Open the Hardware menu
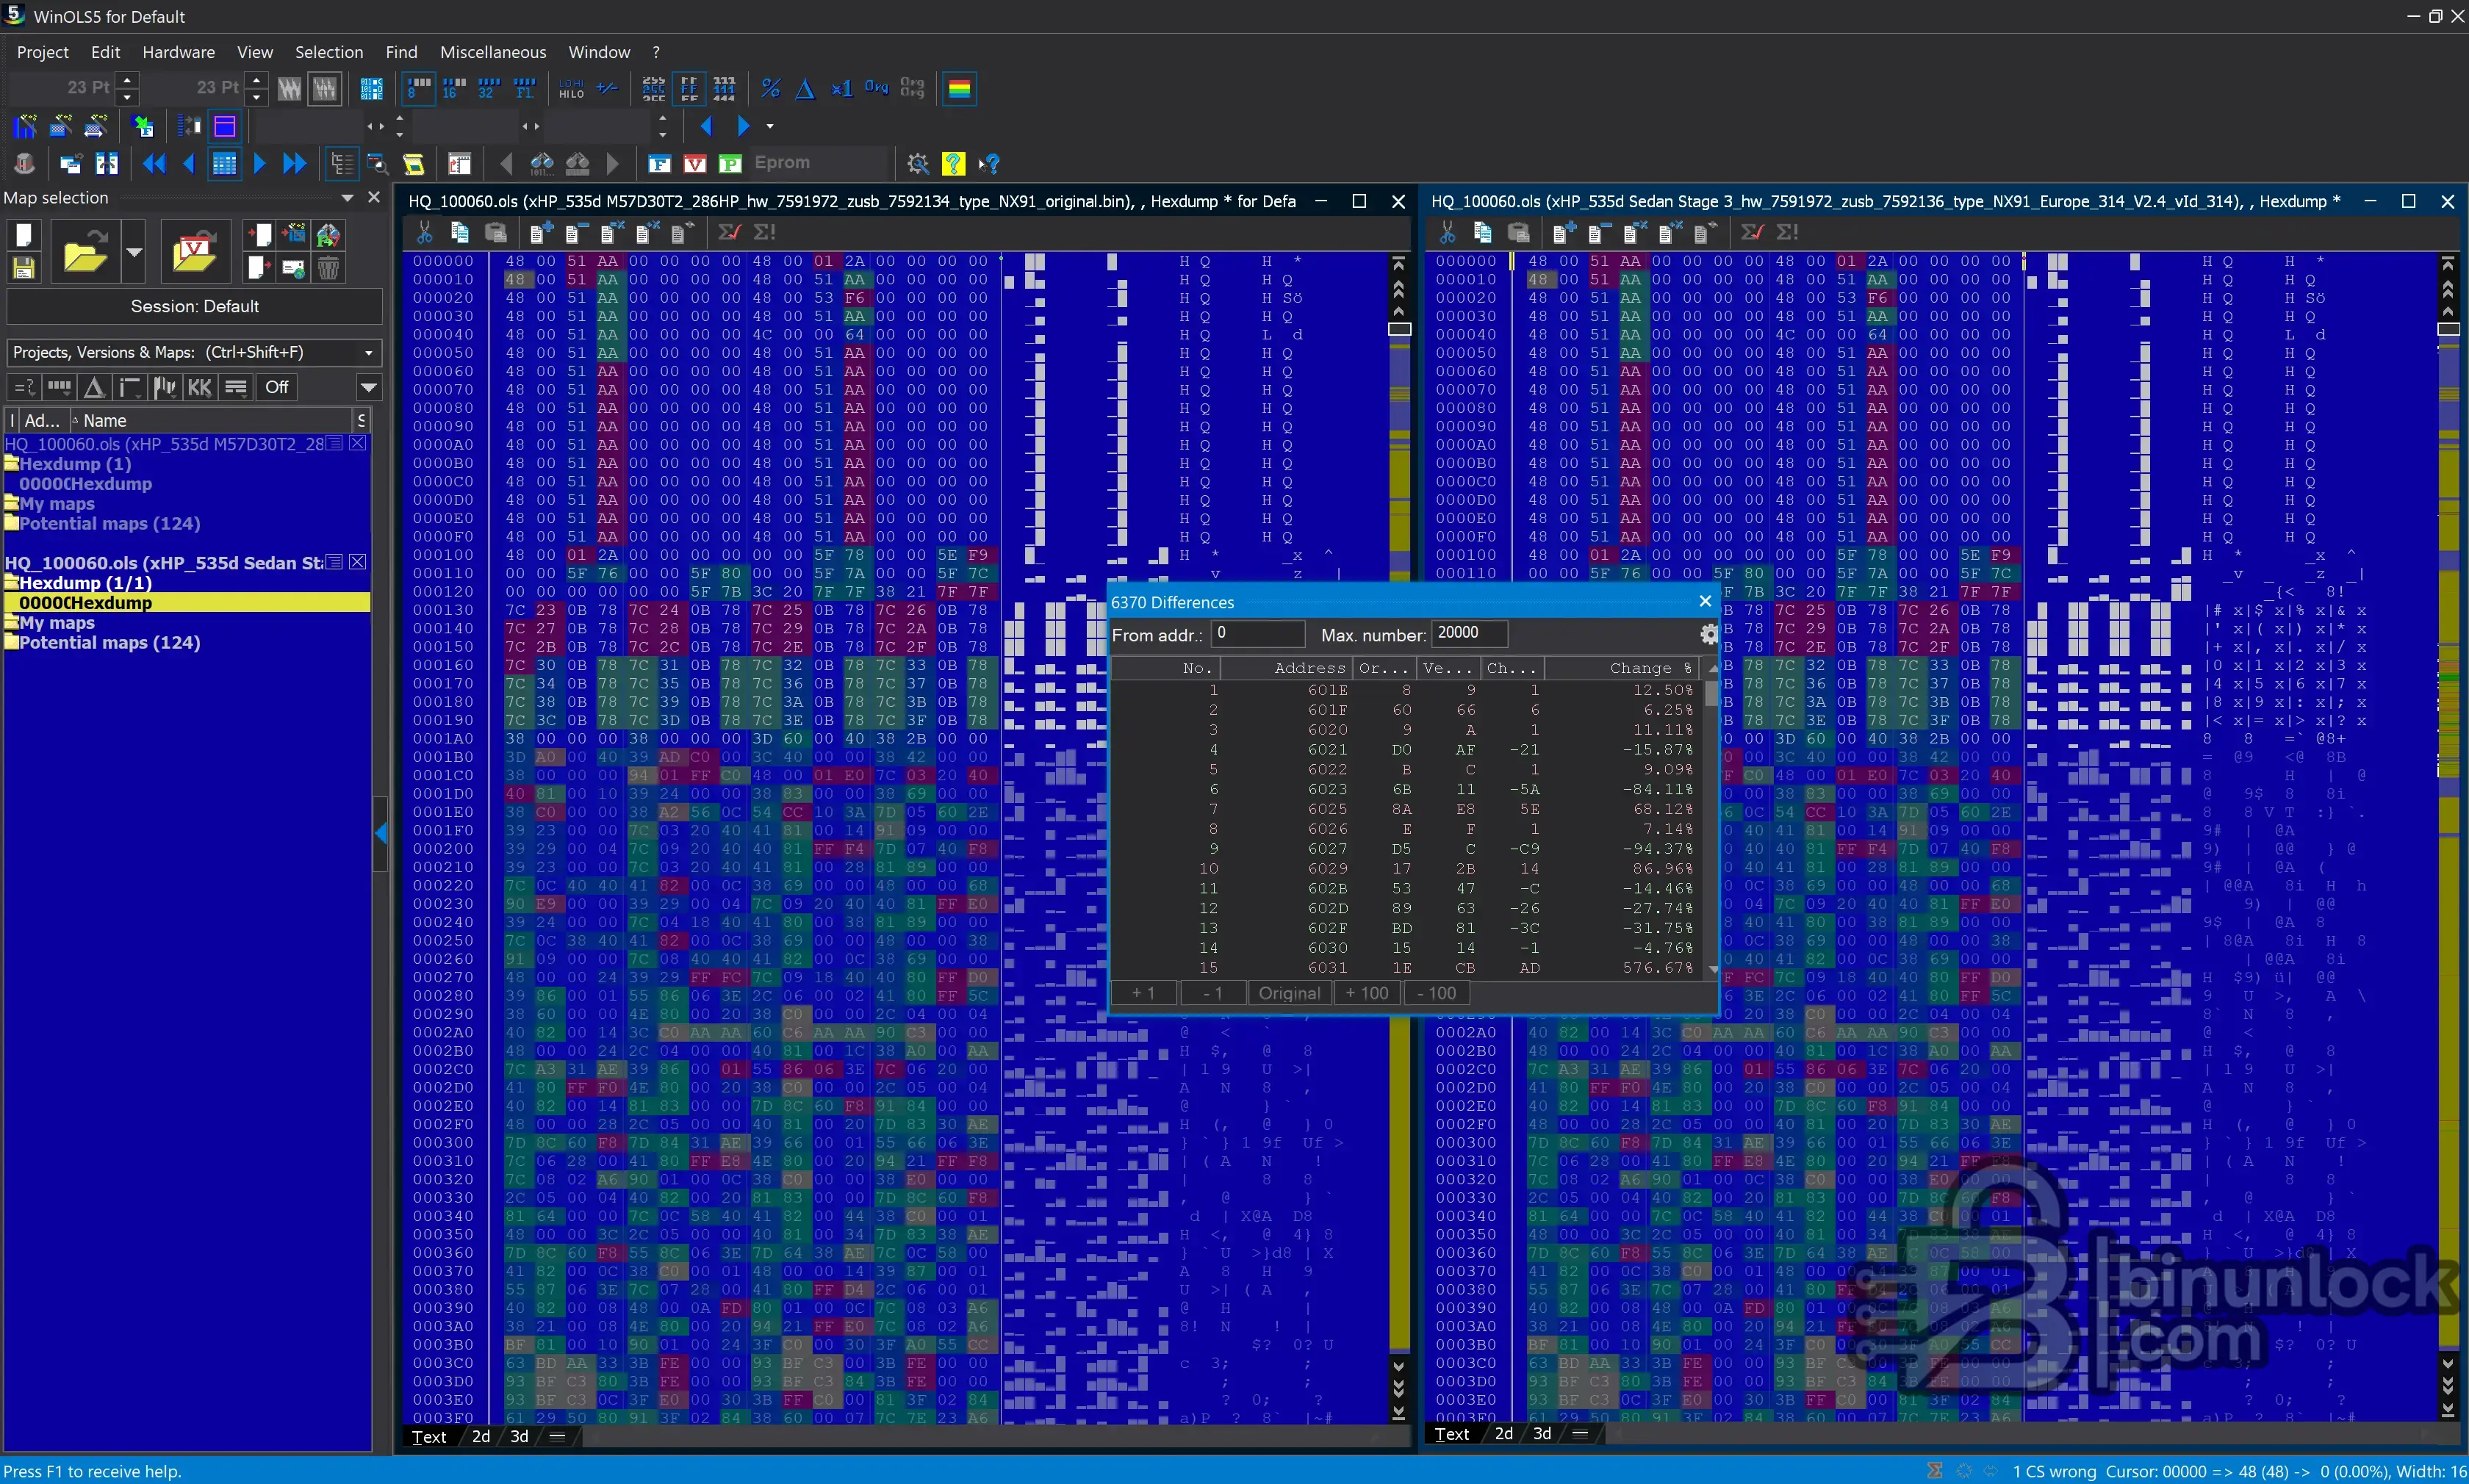This screenshot has height=1484, width=2469. (178, 52)
